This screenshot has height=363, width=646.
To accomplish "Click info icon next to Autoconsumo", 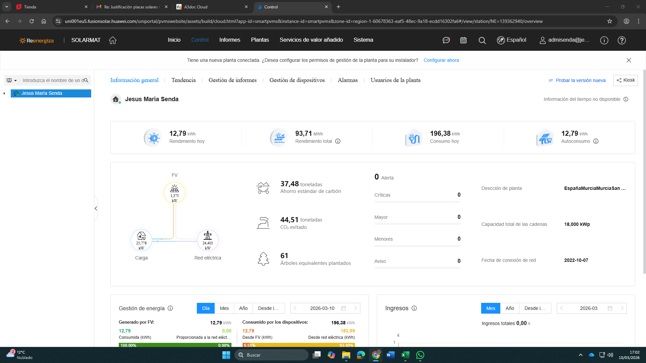I will 596,141.
